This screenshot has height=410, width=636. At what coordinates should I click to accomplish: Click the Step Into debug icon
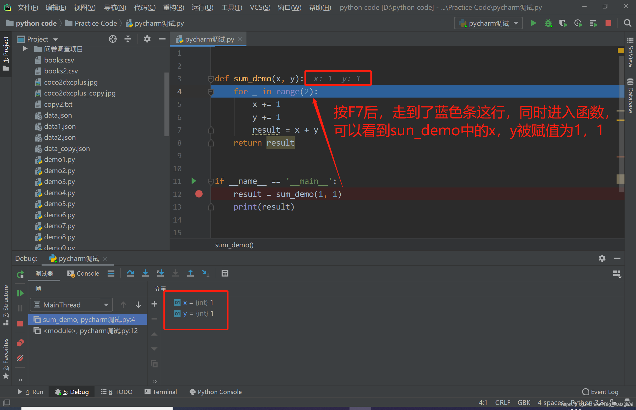coord(145,274)
